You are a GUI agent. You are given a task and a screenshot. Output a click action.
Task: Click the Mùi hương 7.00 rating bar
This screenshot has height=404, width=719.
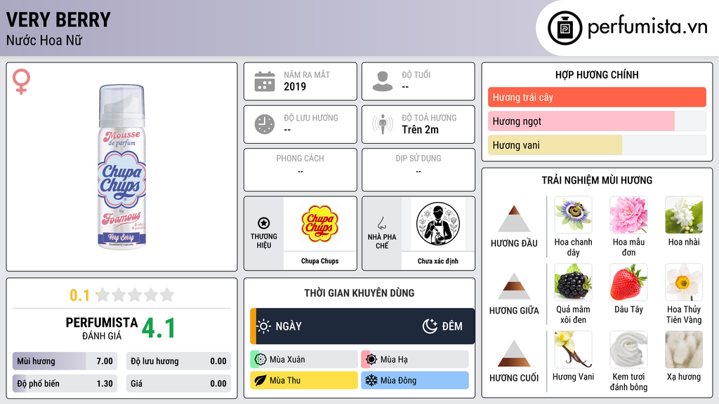pos(65,361)
